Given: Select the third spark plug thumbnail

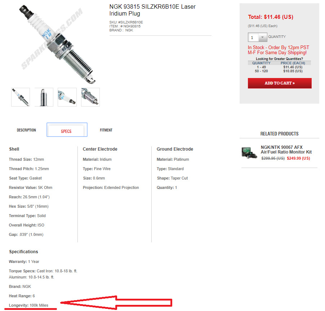Looking at the screenshot, I should coord(67,97).
